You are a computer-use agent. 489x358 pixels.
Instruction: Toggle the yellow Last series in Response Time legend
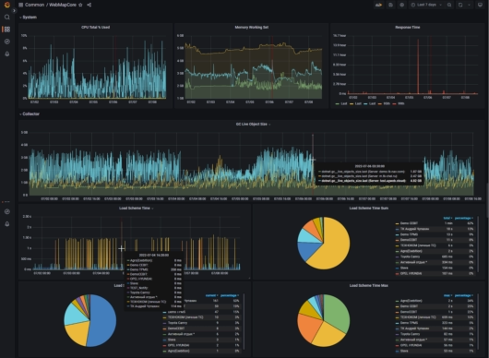[355, 104]
